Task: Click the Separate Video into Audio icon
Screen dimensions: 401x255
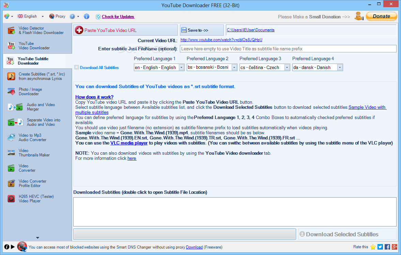Action: pos(15,122)
